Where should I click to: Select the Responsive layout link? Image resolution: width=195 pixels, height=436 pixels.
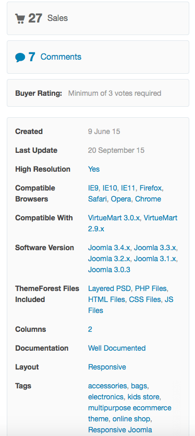tap(107, 367)
